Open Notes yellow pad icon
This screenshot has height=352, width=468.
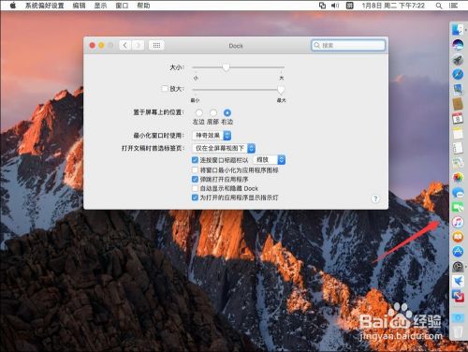(x=458, y=134)
